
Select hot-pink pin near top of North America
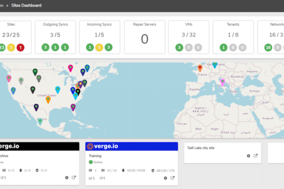tap(70, 68)
